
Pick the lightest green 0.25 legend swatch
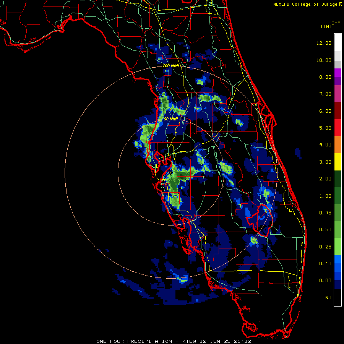coord(338,247)
